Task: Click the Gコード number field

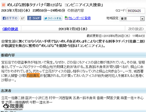Action: 136,11
